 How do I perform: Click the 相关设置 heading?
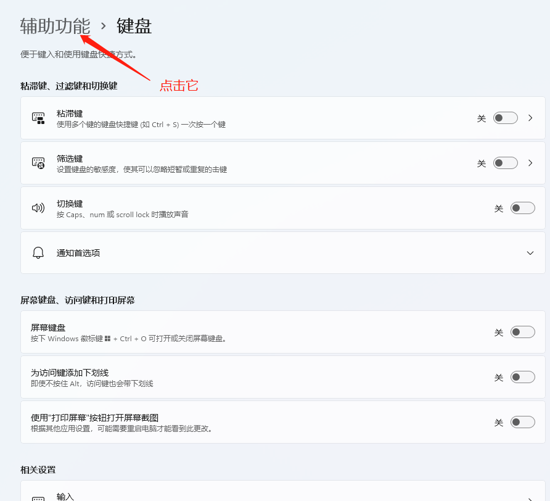[38, 470]
